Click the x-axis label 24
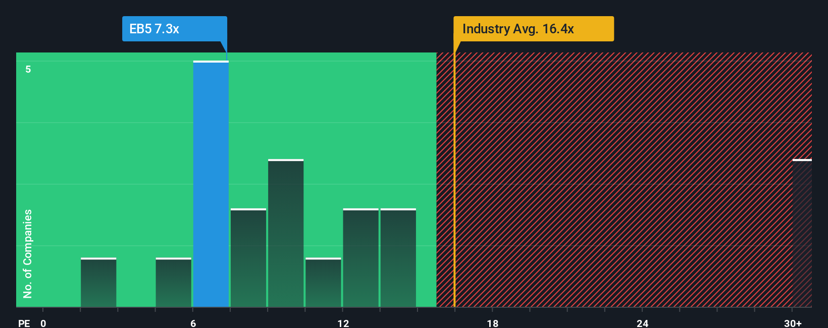This screenshot has height=328, width=828. click(642, 323)
